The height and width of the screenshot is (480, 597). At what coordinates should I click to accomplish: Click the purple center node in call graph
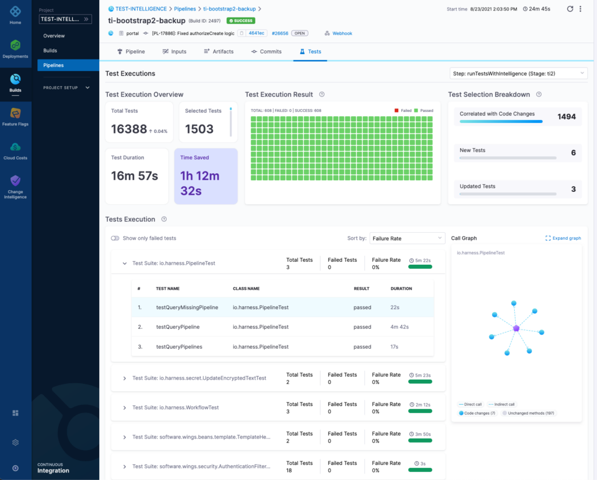point(517,328)
